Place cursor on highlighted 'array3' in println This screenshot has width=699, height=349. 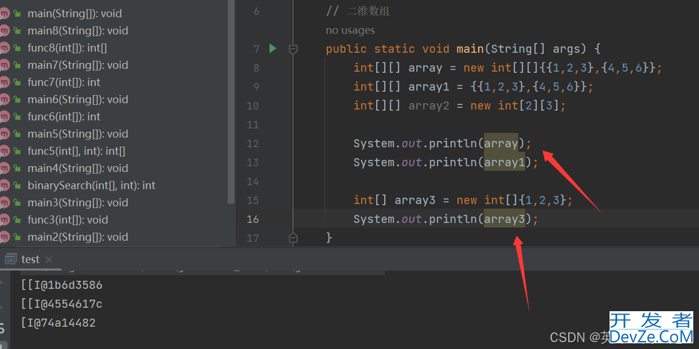(x=505, y=219)
